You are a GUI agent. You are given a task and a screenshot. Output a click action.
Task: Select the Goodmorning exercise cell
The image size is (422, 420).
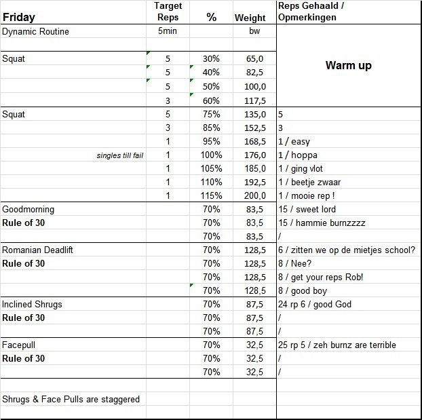pos(28,210)
